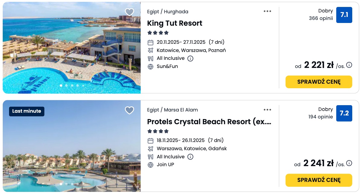Click the calendar icon next to 20.11.2025 dates
The width and height of the screenshot is (361, 194).
pos(150,42)
